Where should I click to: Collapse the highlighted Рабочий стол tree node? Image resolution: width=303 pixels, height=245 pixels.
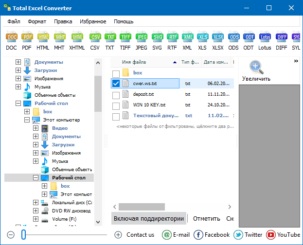coord(36,178)
